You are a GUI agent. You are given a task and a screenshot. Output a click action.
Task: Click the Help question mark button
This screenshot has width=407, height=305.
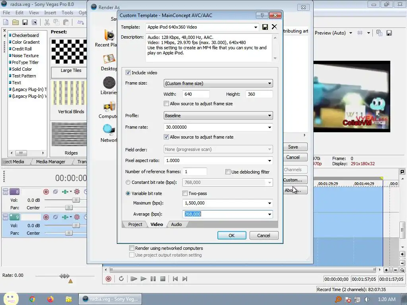(x=262, y=15)
